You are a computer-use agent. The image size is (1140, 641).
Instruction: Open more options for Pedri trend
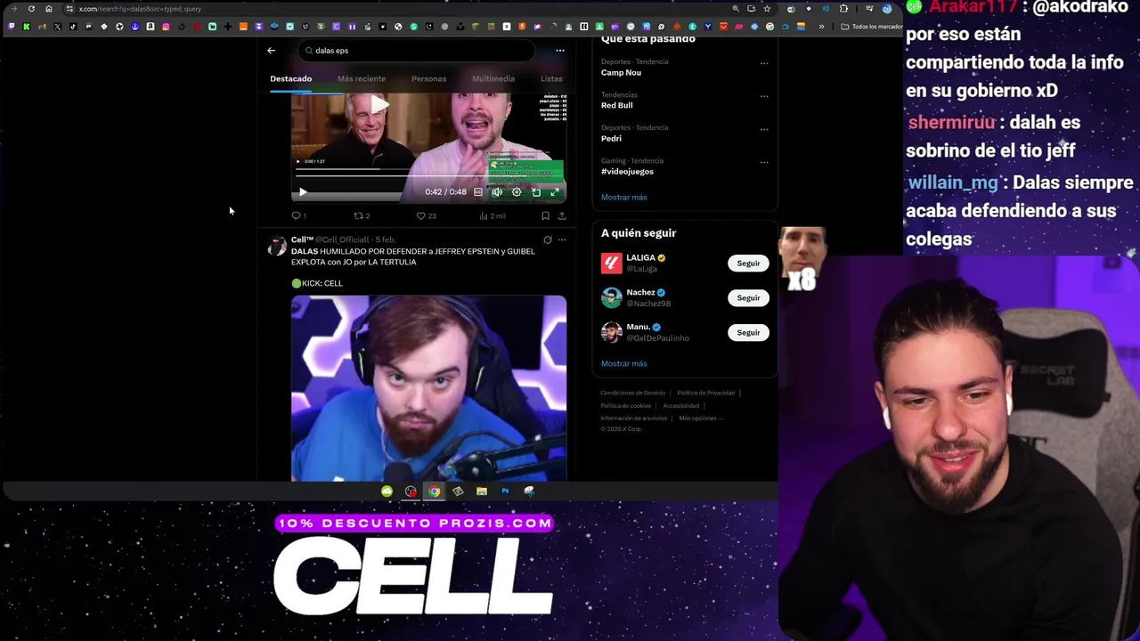coord(764,129)
